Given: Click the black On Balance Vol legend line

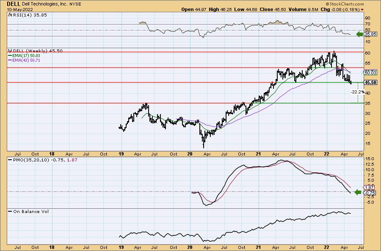Looking at the screenshot, I should (10, 211).
